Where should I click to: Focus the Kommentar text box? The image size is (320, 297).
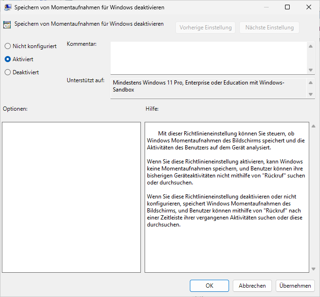209,57
